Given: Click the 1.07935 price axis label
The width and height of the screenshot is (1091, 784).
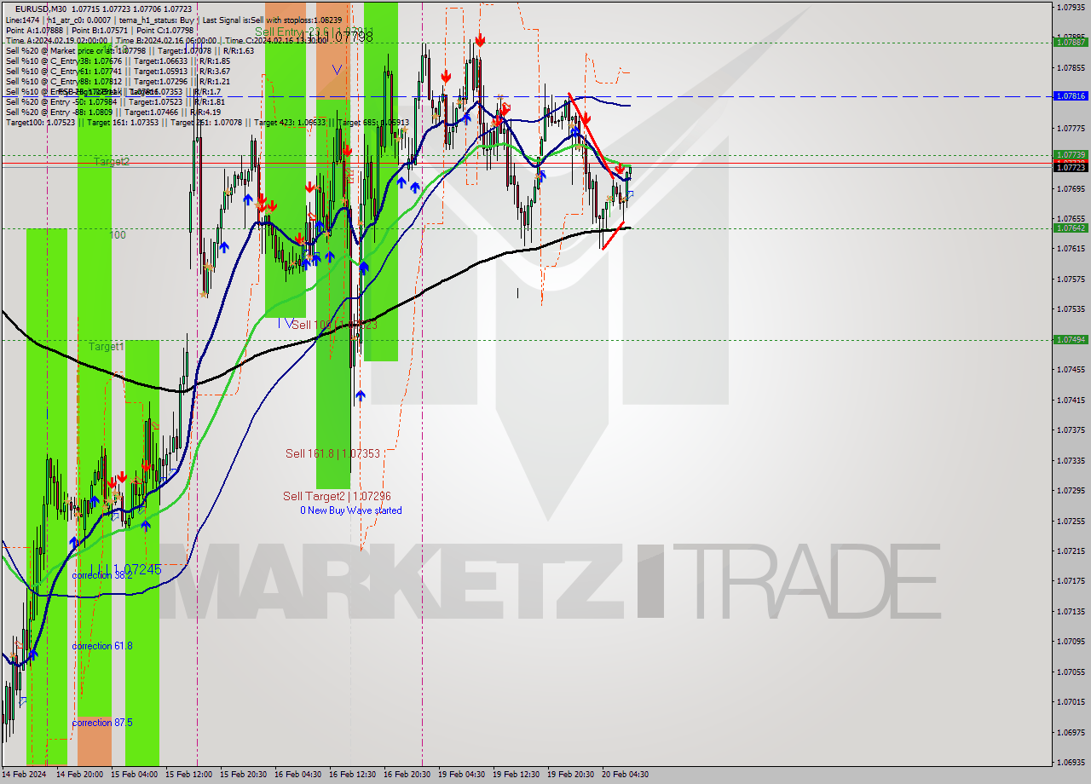Looking at the screenshot, I should (1071, 7).
